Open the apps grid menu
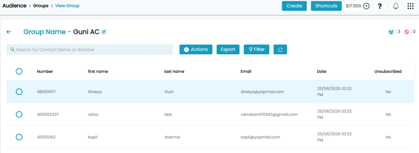Viewport: 419px width, 153px height. click(x=410, y=6)
